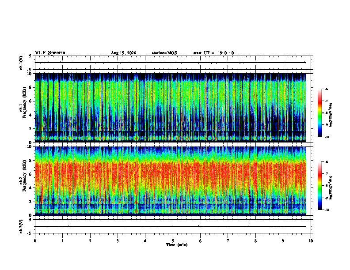Click the "8" kHz tick of ch.1 panel
The height and width of the screenshot is (270, 350).
coord(31,87)
